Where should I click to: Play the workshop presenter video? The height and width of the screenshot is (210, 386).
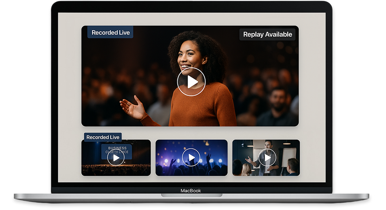(x=267, y=158)
